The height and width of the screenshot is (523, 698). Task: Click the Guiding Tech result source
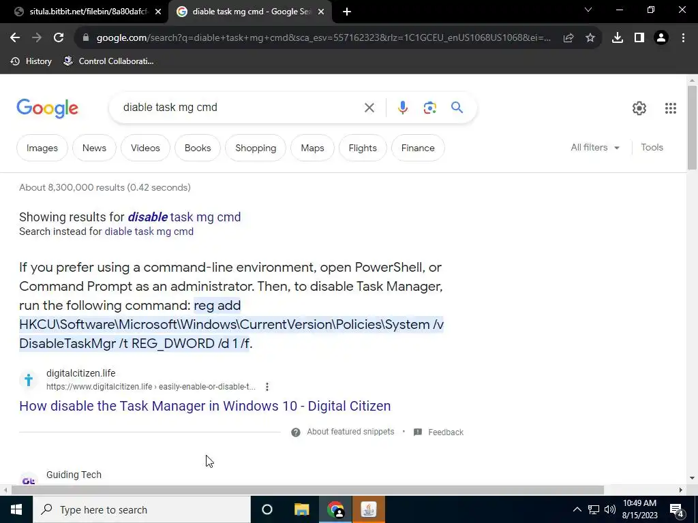(74, 475)
